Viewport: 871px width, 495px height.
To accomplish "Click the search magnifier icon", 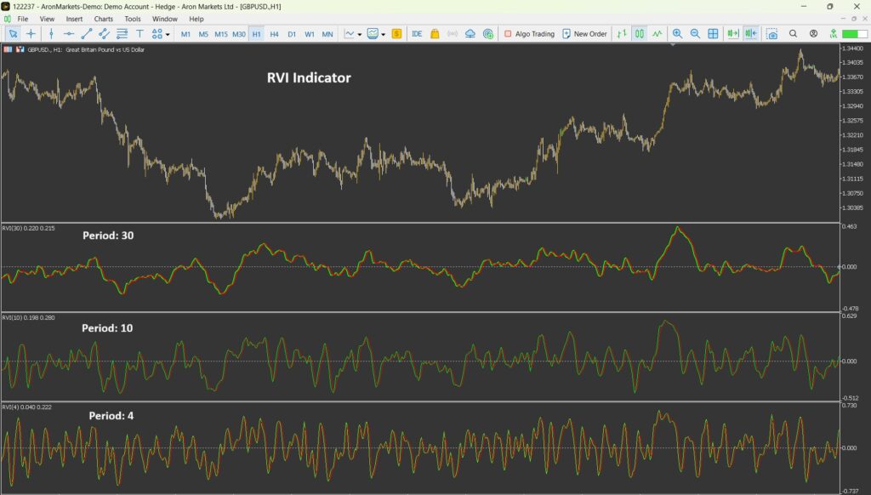I will pyautogui.click(x=793, y=34).
